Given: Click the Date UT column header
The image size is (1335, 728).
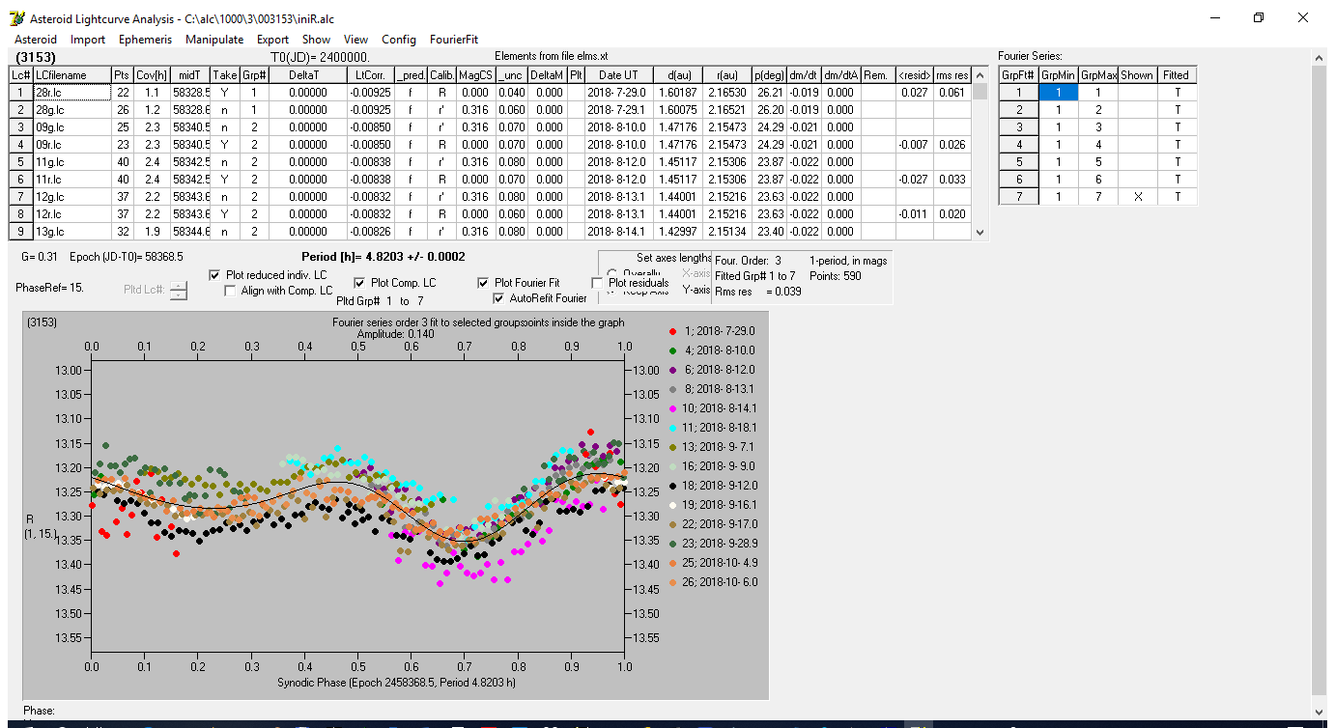Looking at the screenshot, I should 618,75.
